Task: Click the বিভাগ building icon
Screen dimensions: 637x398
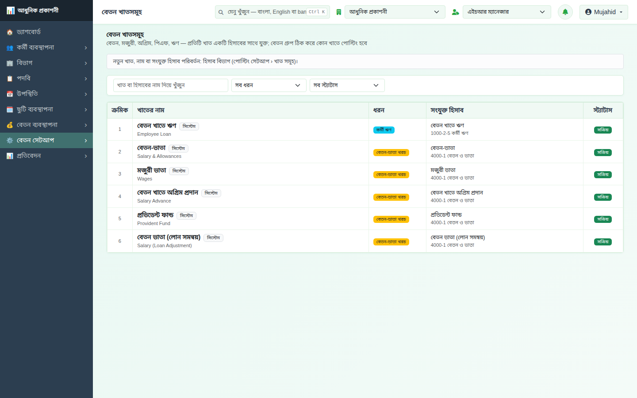Action: point(10,63)
